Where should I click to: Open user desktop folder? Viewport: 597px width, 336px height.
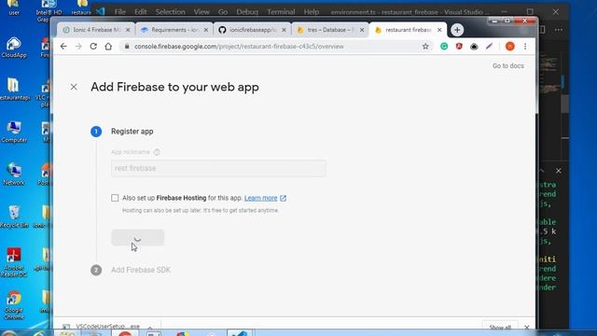(x=14, y=7)
